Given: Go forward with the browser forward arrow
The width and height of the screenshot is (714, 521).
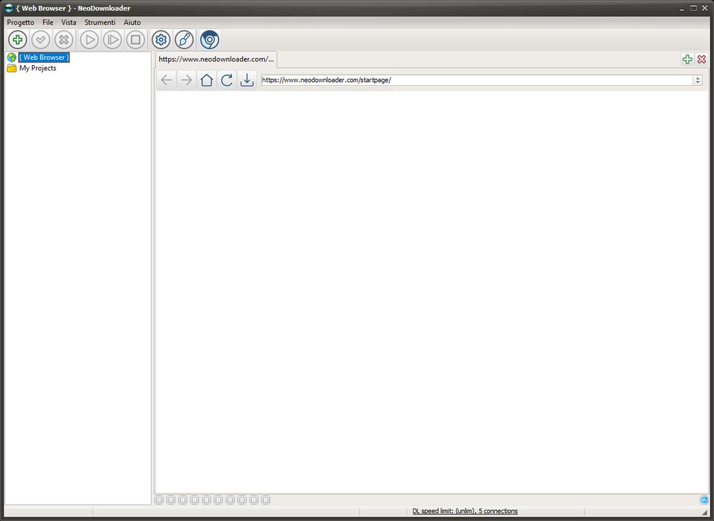Looking at the screenshot, I should point(186,80).
